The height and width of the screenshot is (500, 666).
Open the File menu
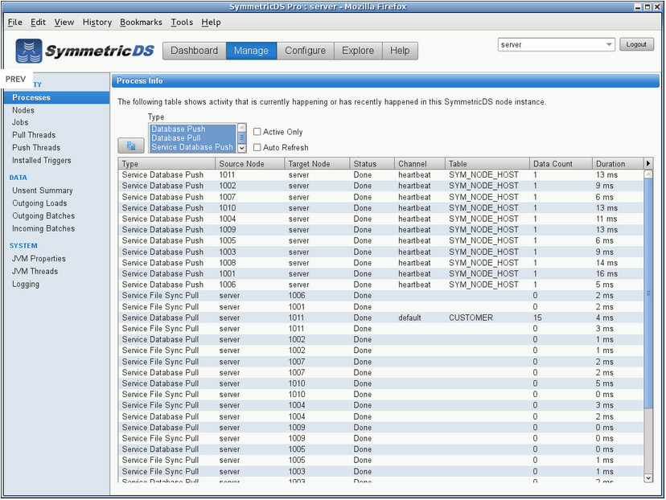pos(14,22)
